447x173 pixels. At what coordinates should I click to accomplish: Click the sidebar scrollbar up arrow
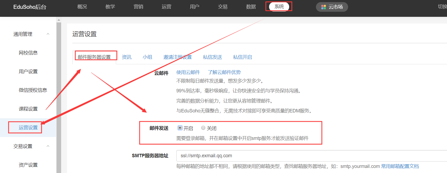pos(59,20)
